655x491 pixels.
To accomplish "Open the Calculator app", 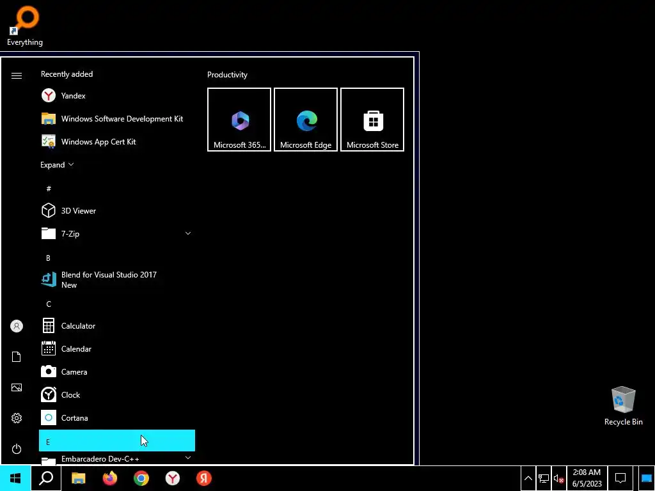I will (x=117, y=325).
